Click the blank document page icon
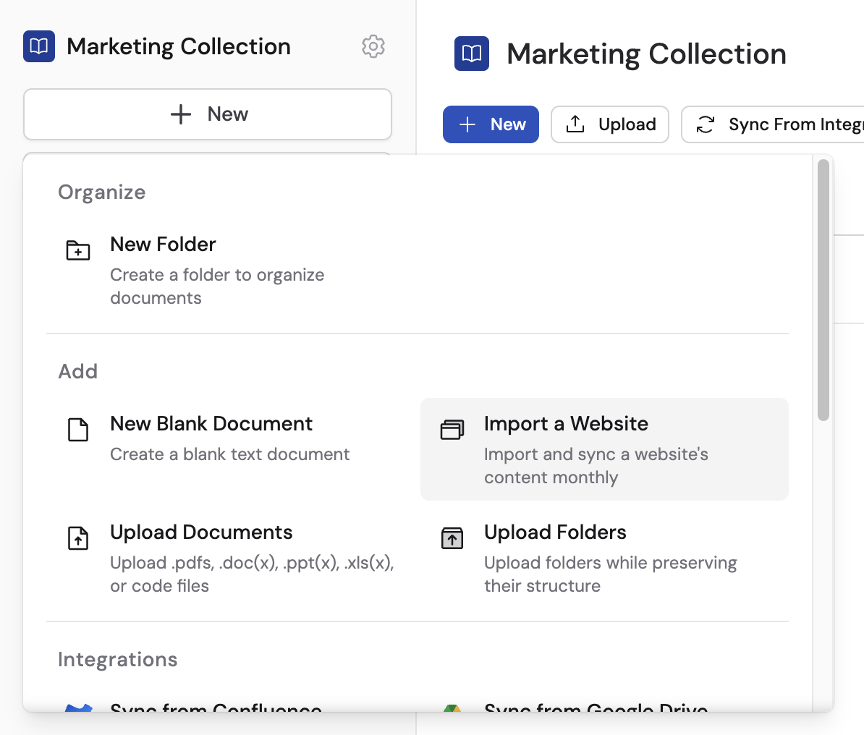Image resolution: width=864 pixels, height=735 pixels. 78,429
